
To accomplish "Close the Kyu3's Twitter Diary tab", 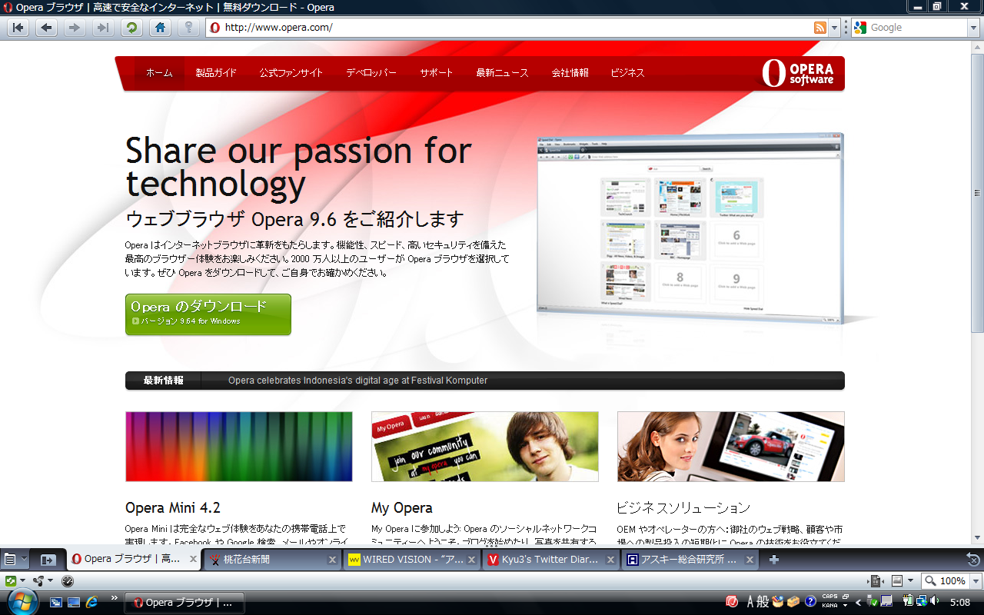I will (x=611, y=560).
